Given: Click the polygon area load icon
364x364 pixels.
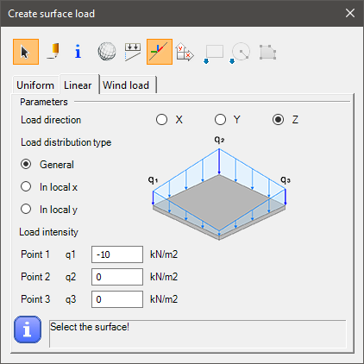Looking at the screenshot, I should coord(267,52).
